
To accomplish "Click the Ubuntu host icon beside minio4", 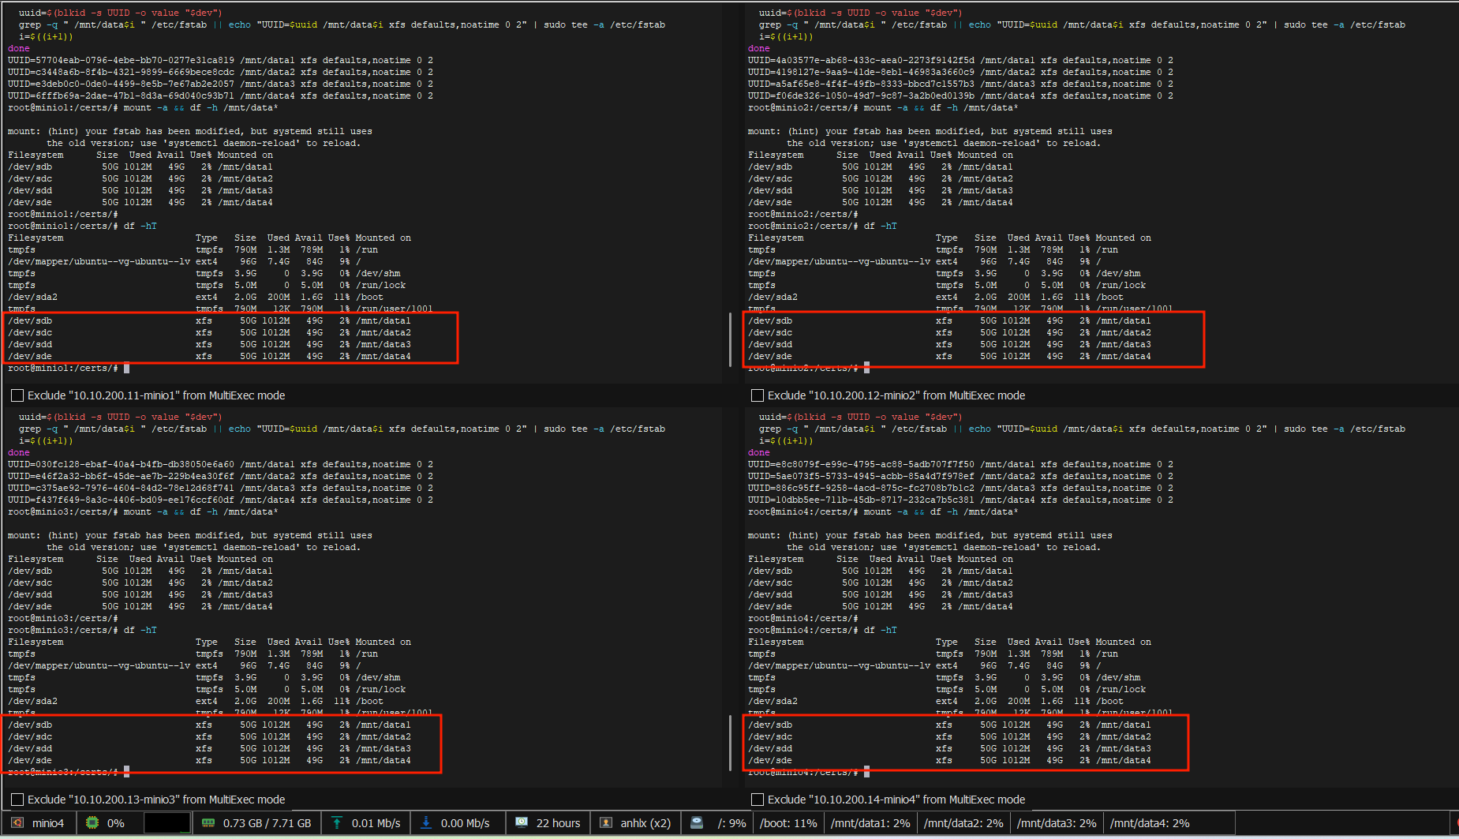I will click(17, 822).
